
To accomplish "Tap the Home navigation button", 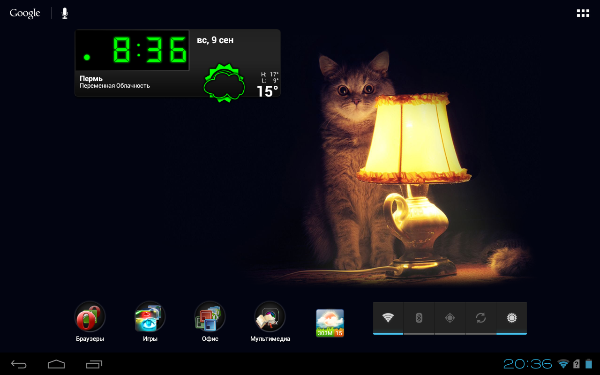I will pos(56,364).
